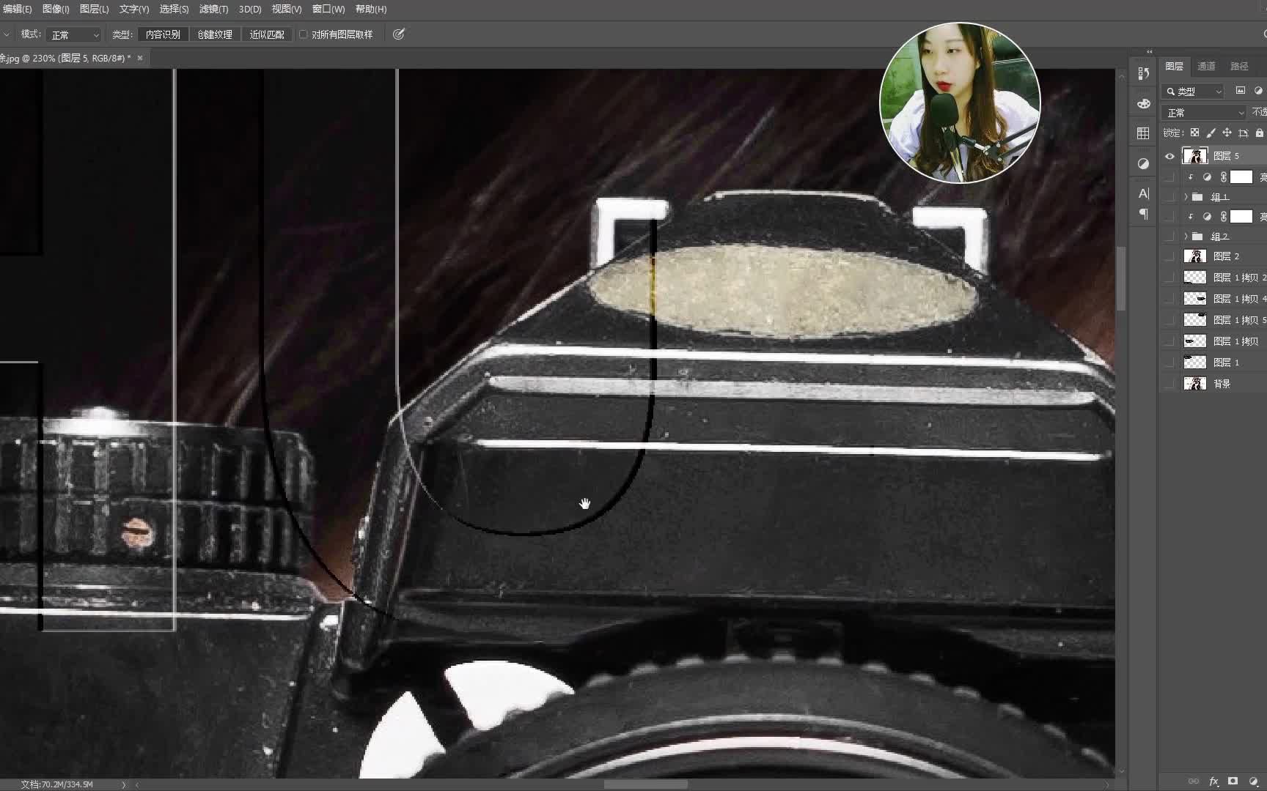Open the 图层(L) menu
Image resolution: width=1267 pixels, height=791 pixels.
pos(94,9)
